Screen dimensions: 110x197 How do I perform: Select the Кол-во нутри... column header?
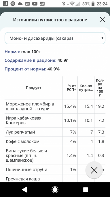(86, 88)
